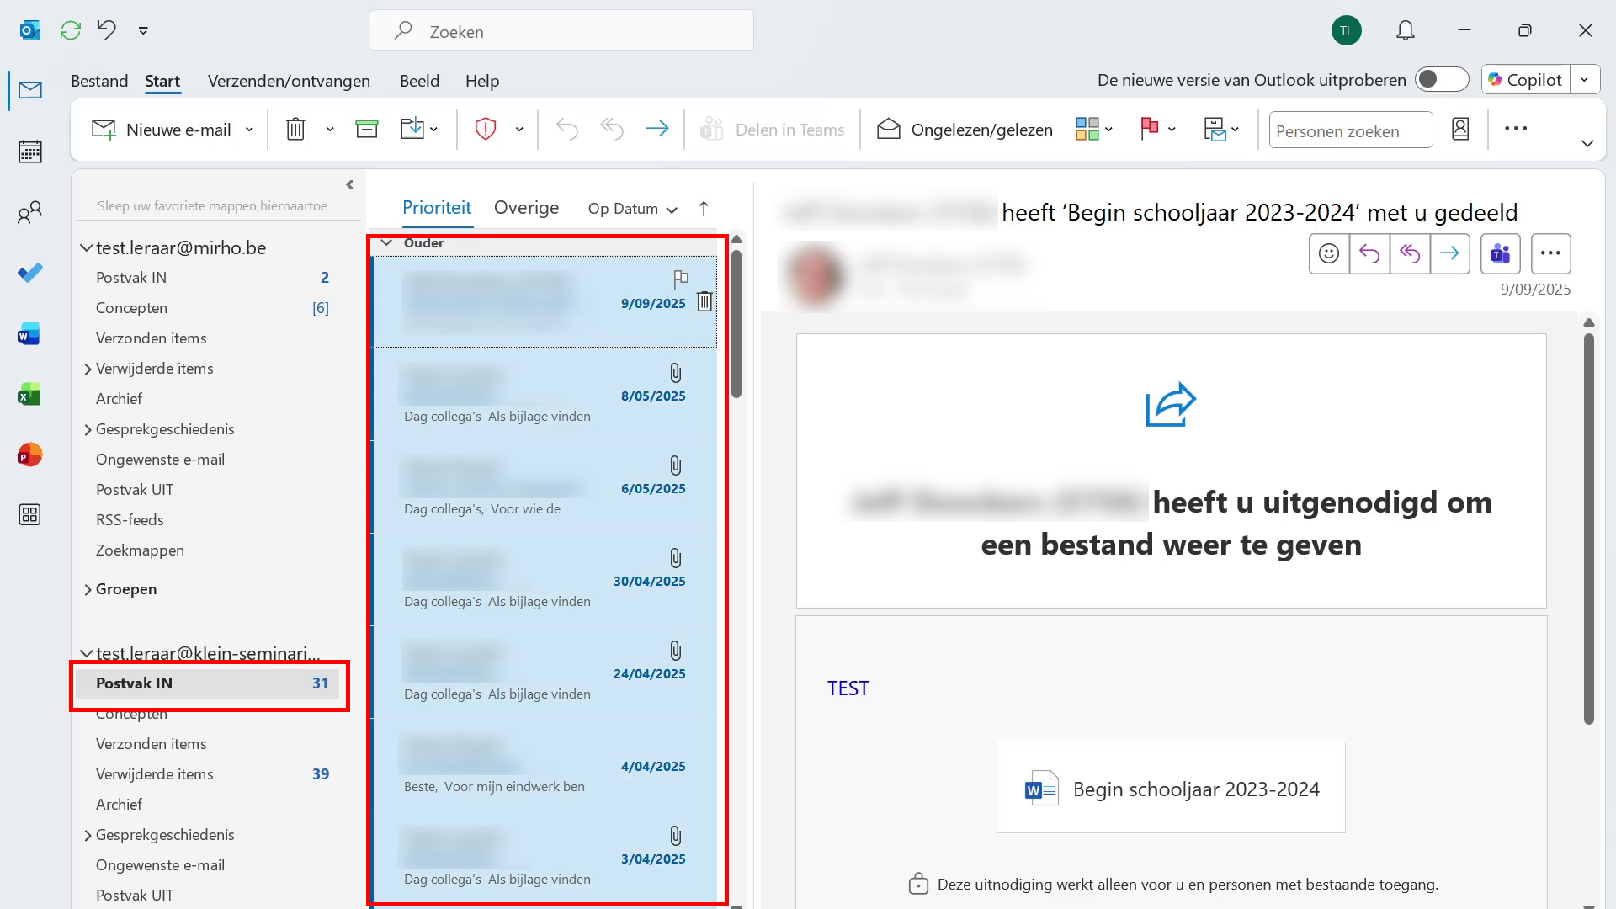Screen dimensions: 1616x909
Task: Expand the Groepen folder
Action: pyautogui.click(x=88, y=589)
